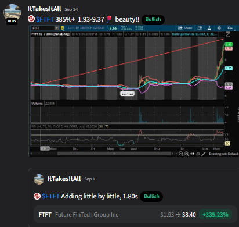Open chart settings gear icon
The image size is (239, 227).
[219, 28]
